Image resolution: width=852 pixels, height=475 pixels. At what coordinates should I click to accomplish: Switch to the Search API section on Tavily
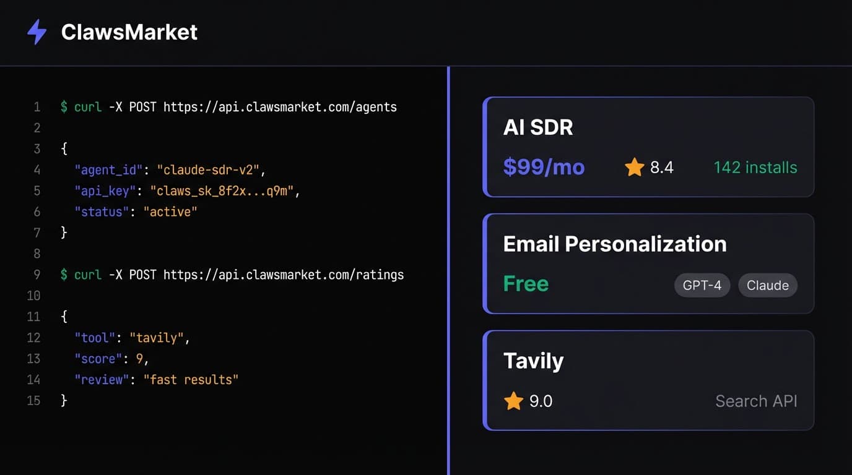point(756,401)
